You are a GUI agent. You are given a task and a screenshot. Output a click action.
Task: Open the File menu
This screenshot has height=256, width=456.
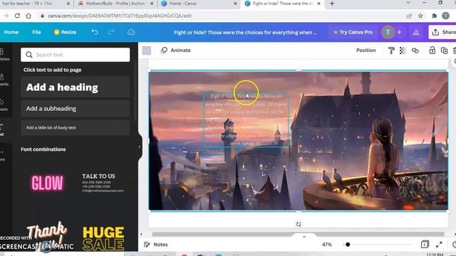[x=36, y=32]
